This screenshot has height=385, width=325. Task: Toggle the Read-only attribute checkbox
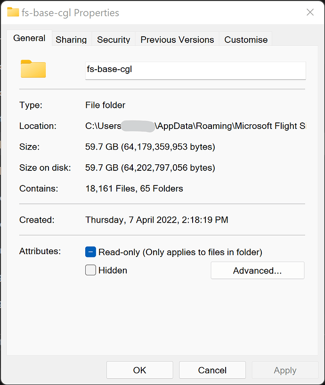(90, 252)
